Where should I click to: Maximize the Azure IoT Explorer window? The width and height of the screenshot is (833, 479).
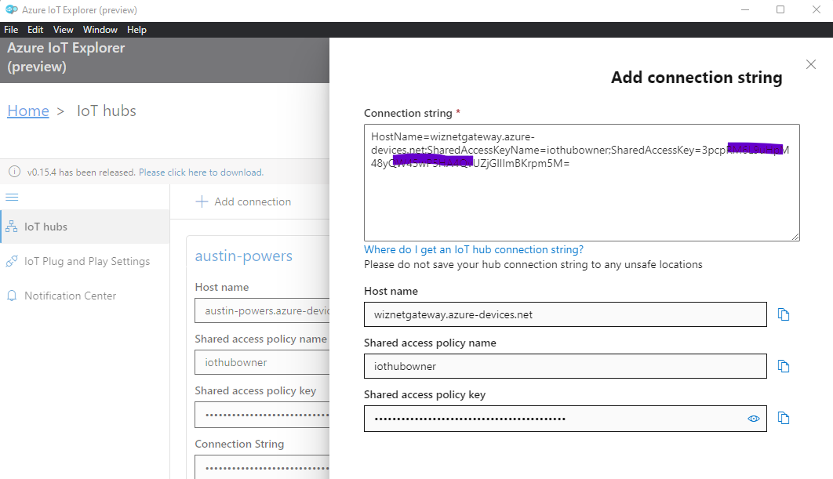coord(780,9)
